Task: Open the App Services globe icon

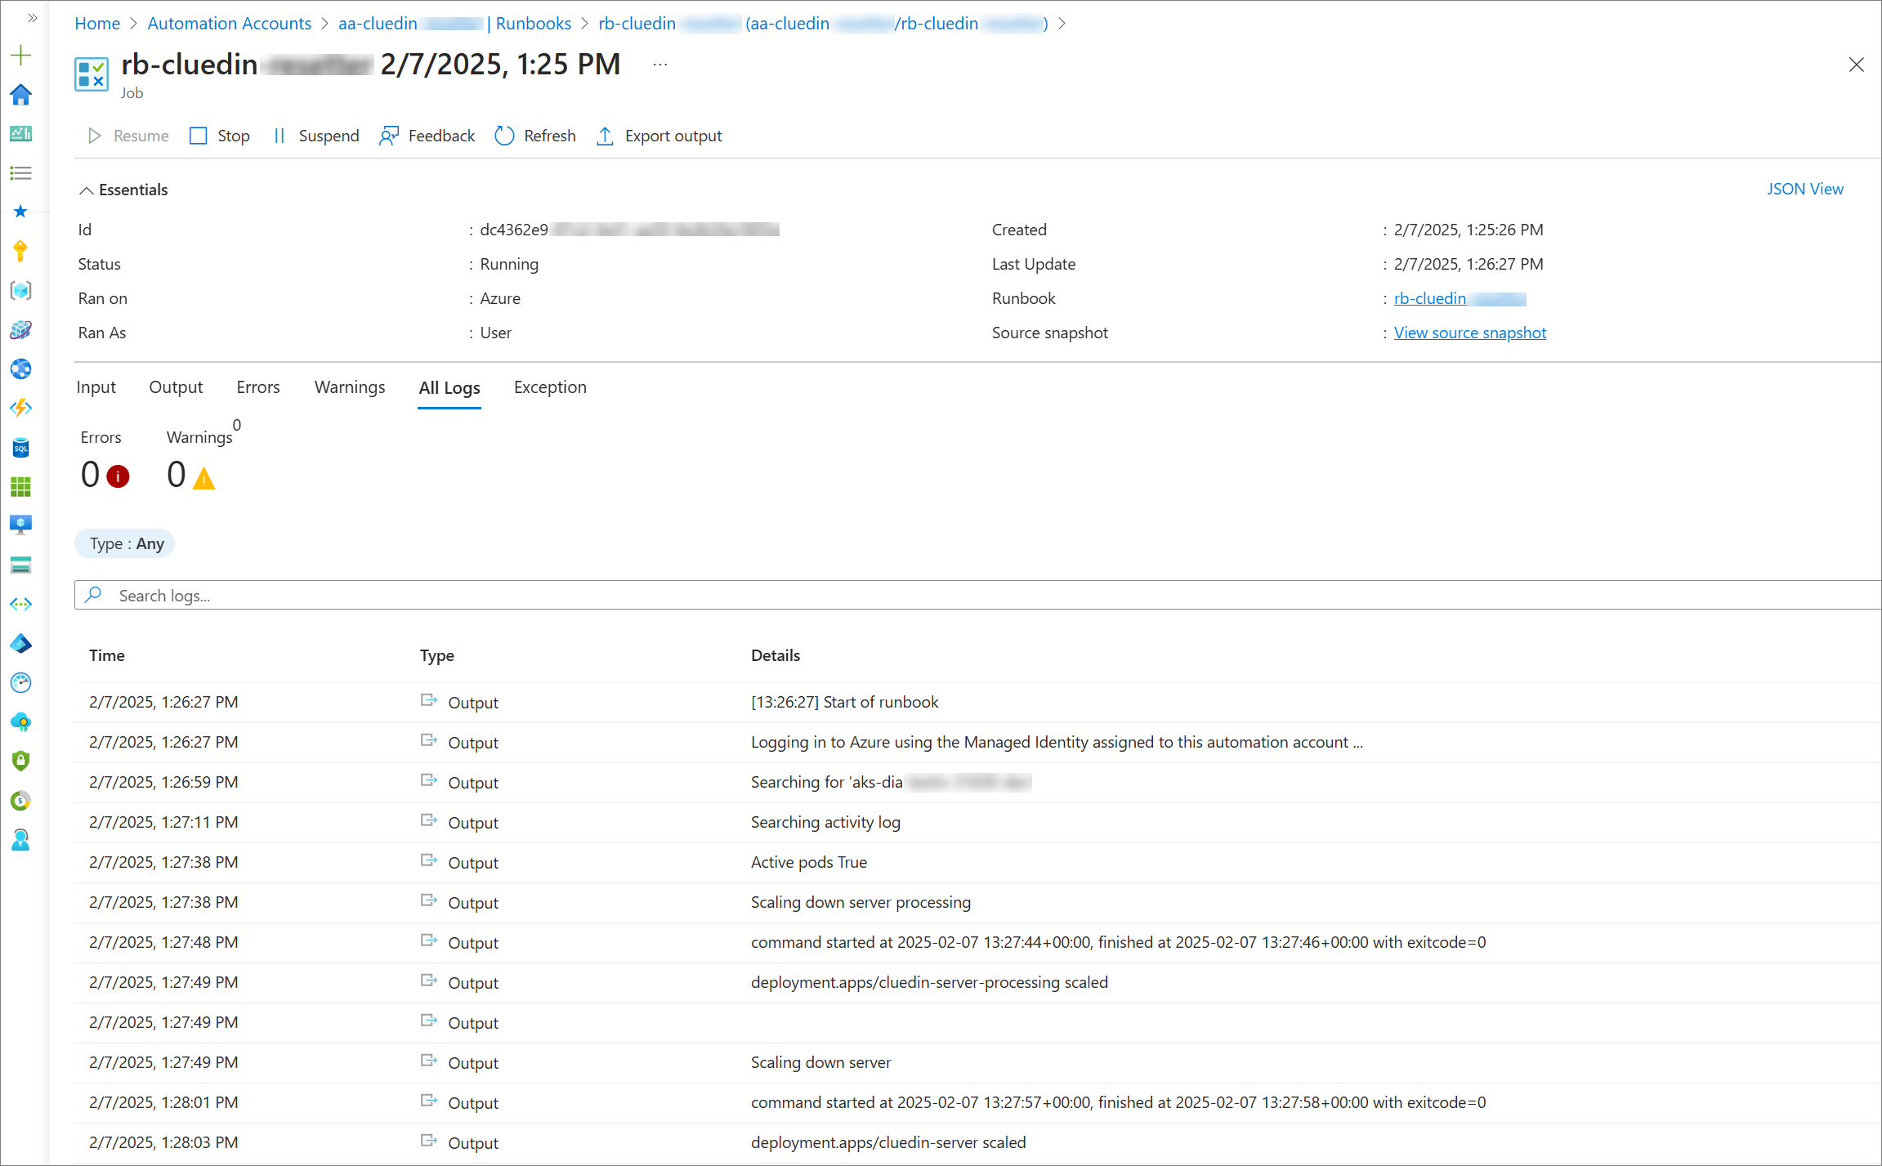Action: [x=20, y=369]
